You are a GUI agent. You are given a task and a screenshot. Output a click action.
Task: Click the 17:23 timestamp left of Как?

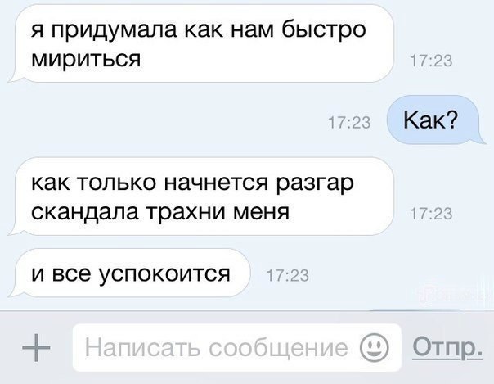tap(349, 122)
